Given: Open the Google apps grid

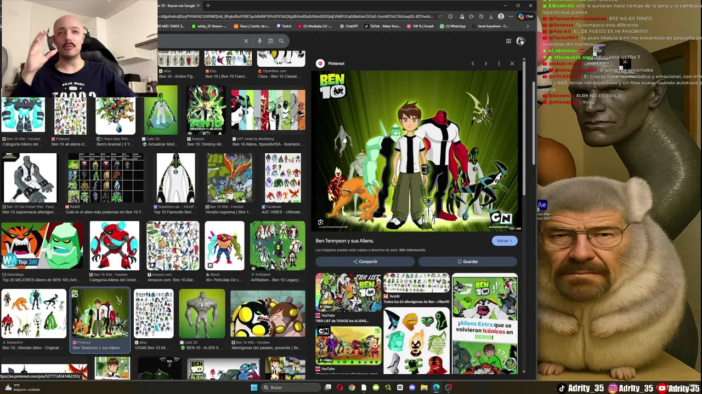Looking at the screenshot, I should (508, 41).
